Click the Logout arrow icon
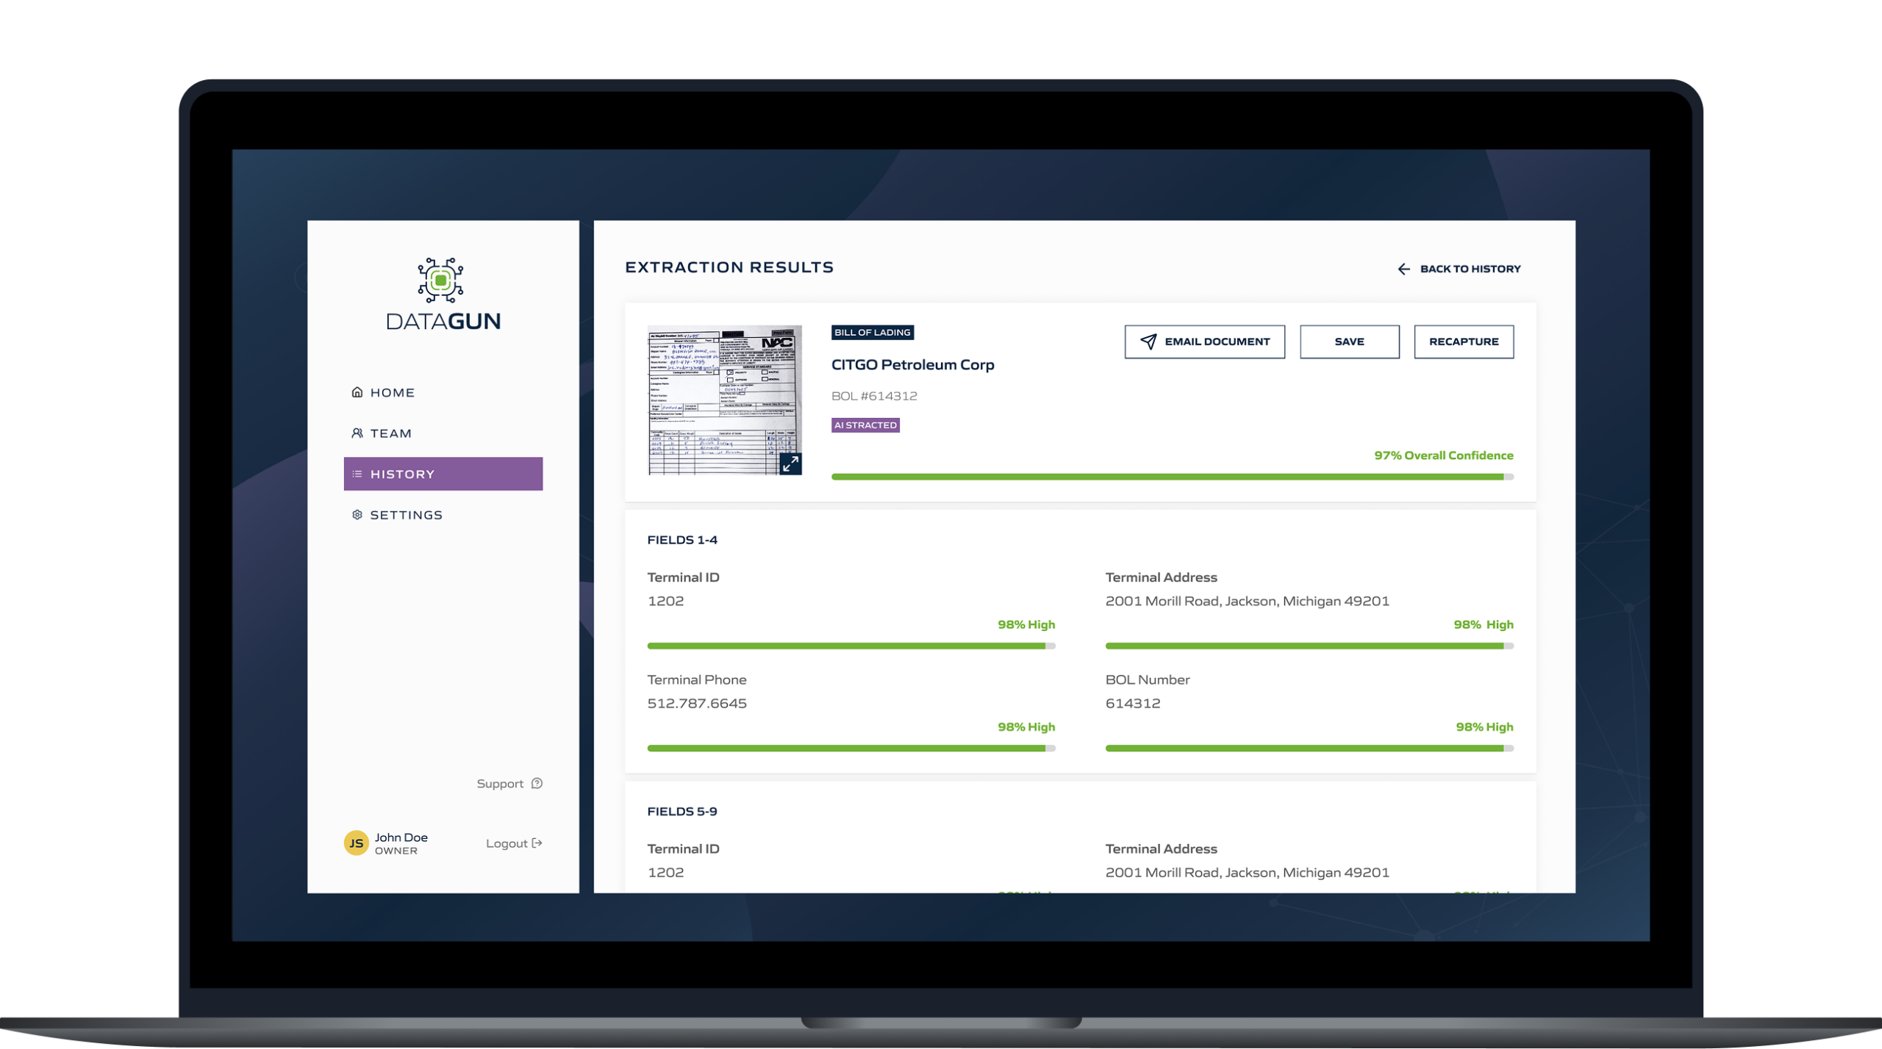The width and height of the screenshot is (1882, 1049). click(537, 843)
